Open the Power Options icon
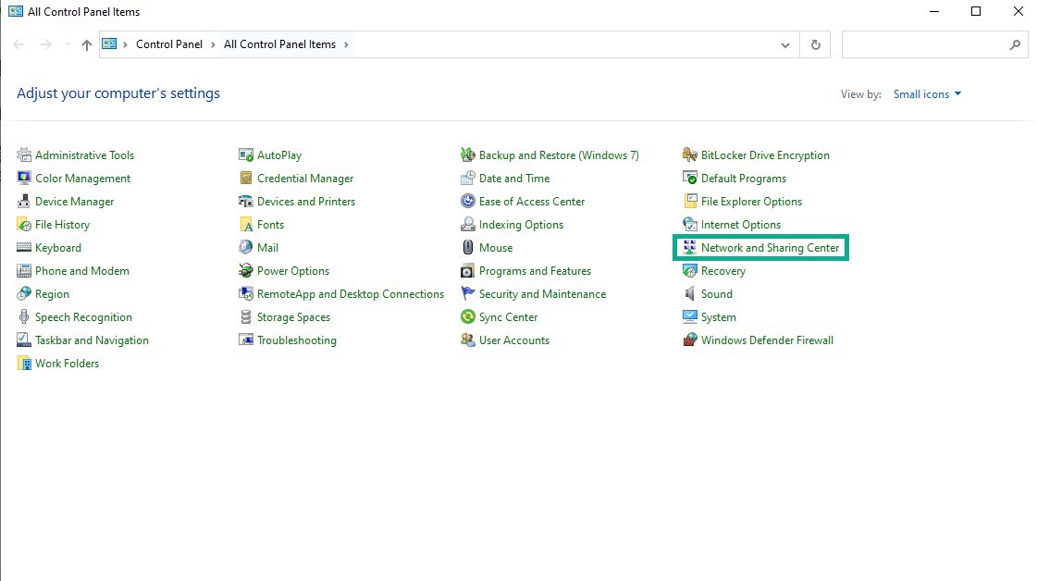The image size is (1037, 581). pos(246,271)
